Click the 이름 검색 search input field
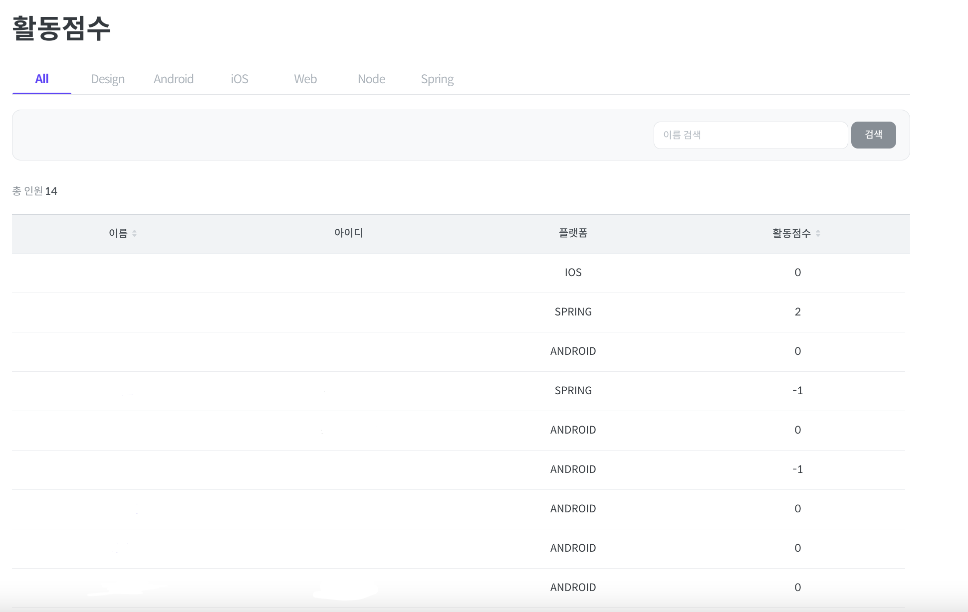The width and height of the screenshot is (968, 612). point(750,135)
